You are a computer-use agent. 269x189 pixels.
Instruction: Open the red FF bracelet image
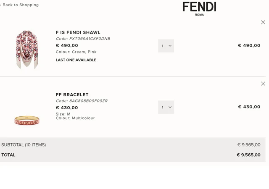click(27, 121)
